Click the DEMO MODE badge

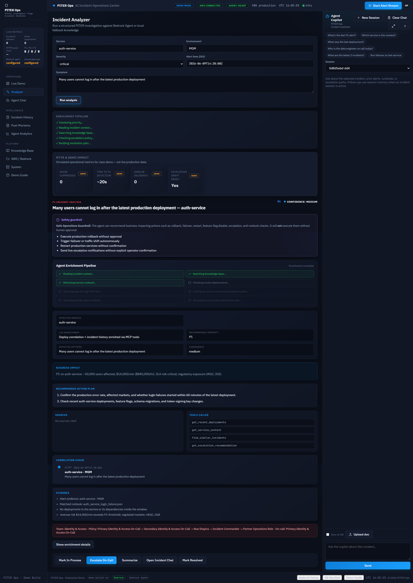(184, 5)
